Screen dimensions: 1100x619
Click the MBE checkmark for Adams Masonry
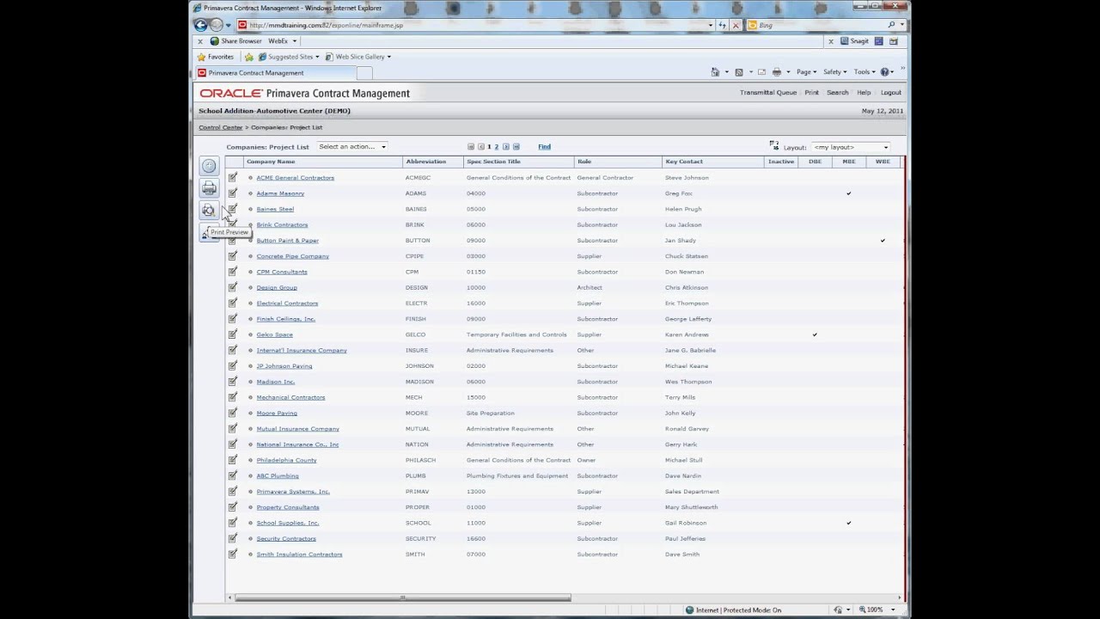coord(848,193)
